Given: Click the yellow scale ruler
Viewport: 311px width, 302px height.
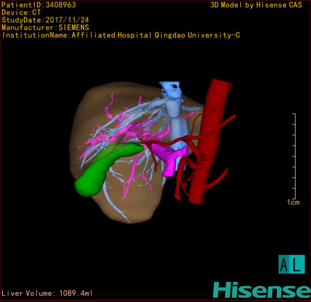Looking at the screenshot, I should pyautogui.click(x=294, y=156).
